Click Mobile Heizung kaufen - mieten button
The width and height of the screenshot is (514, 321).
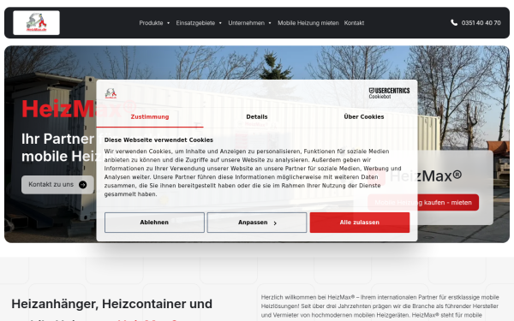pyautogui.click(x=423, y=202)
